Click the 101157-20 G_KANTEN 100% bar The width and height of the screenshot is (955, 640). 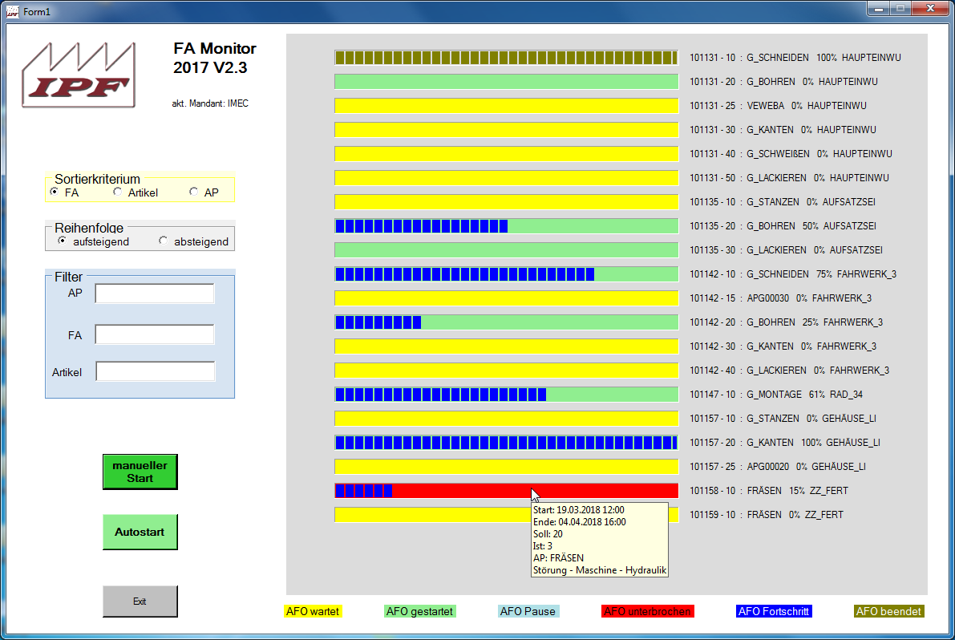[x=506, y=443]
